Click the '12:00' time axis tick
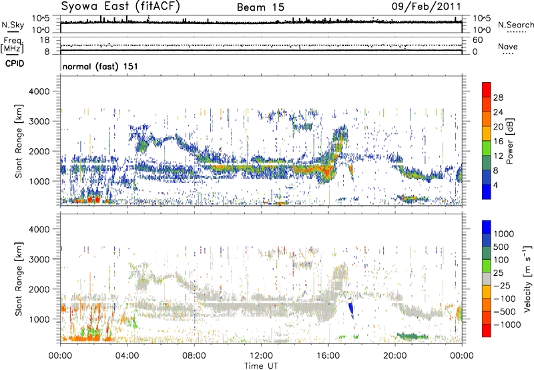 tap(261, 356)
